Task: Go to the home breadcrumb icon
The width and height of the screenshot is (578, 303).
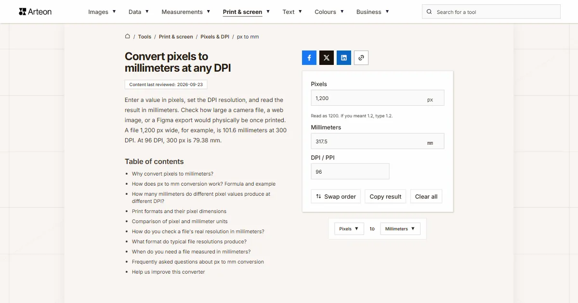Action: click(128, 36)
